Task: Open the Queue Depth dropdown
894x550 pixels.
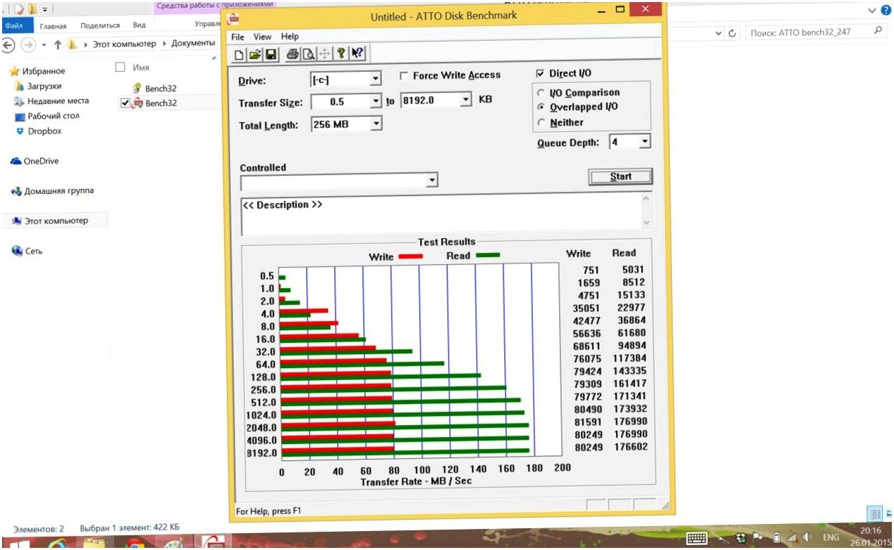Action: [645, 142]
